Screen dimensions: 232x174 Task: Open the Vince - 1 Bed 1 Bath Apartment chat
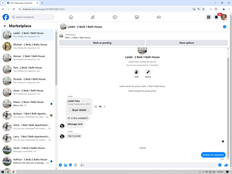pos(27,127)
